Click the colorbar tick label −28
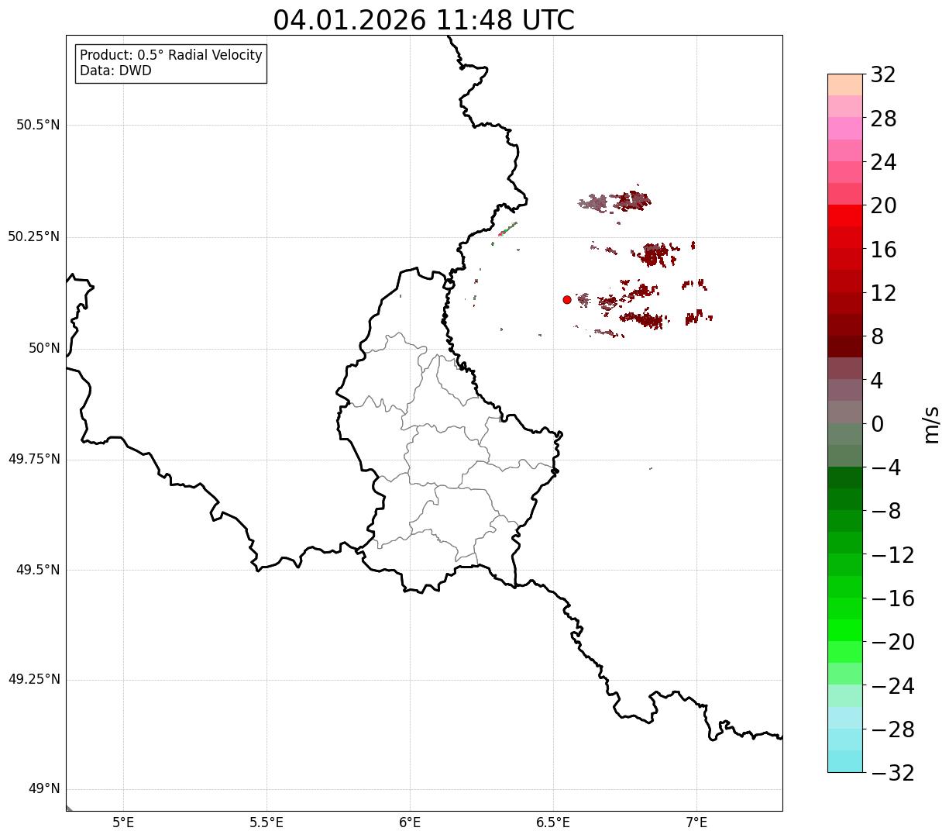The height and width of the screenshot is (838, 949). click(x=892, y=729)
